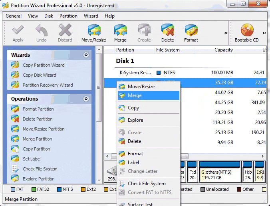Image resolution: width=270 pixels, height=206 pixels.
Task: Select the G:others(NTFS) block in disk map
Action: point(220,172)
